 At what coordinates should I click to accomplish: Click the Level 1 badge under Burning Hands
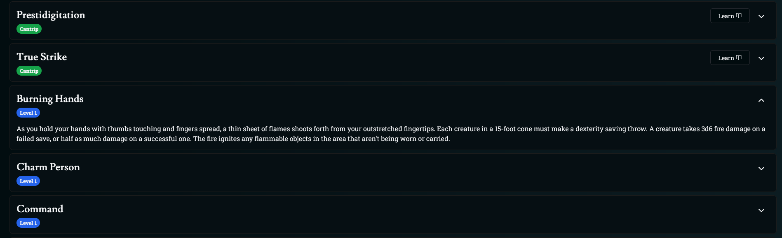click(28, 113)
